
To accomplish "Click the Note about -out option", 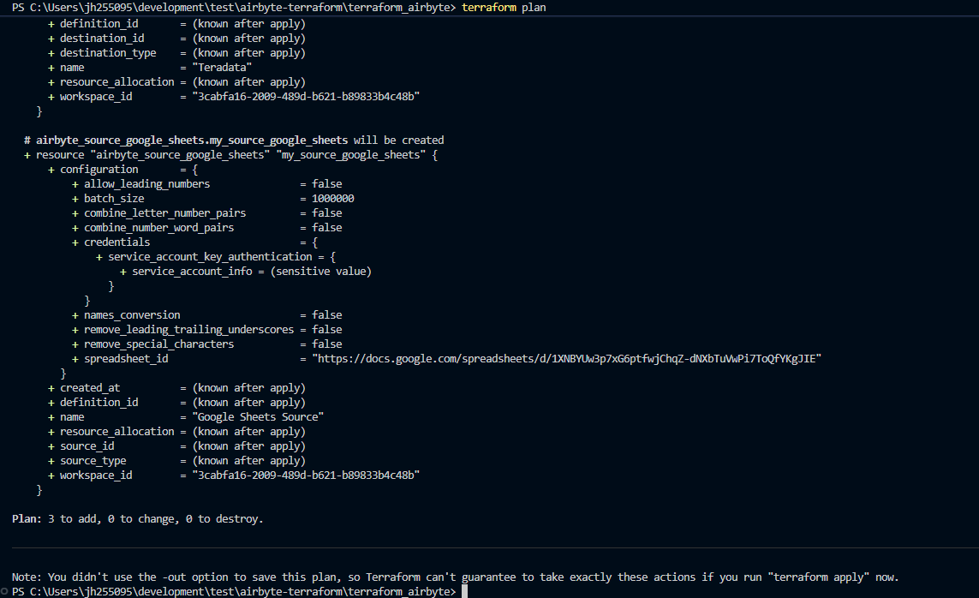I will tap(455, 577).
